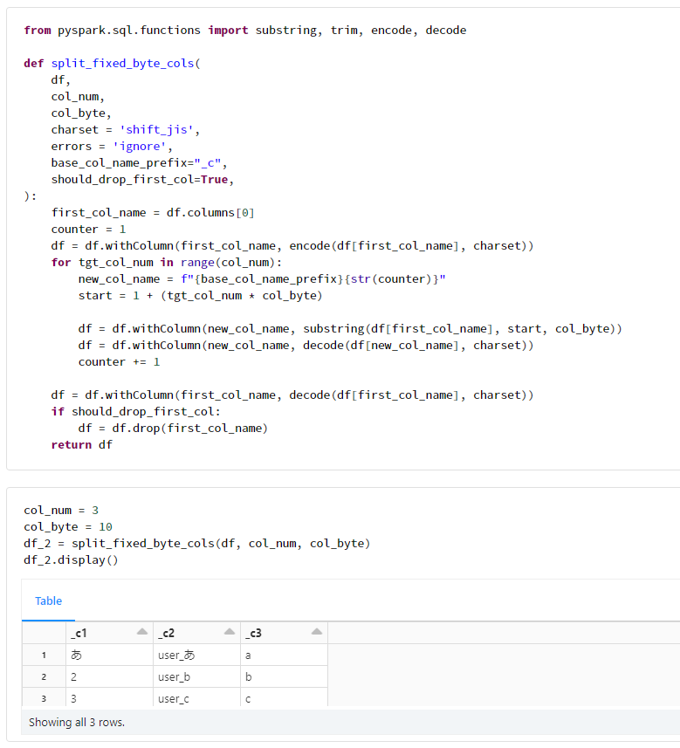
Task: Click the 'counter += 1' line
Action: click(x=120, y=362)
